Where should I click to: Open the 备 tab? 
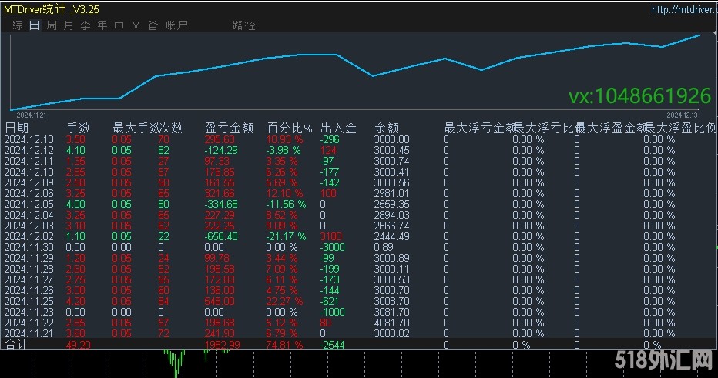click(x=153, y=25)
